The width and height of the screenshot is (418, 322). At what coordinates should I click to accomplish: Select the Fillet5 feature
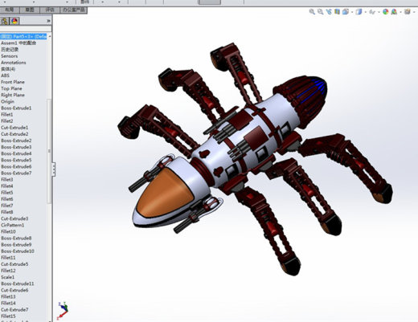point(7,193)
